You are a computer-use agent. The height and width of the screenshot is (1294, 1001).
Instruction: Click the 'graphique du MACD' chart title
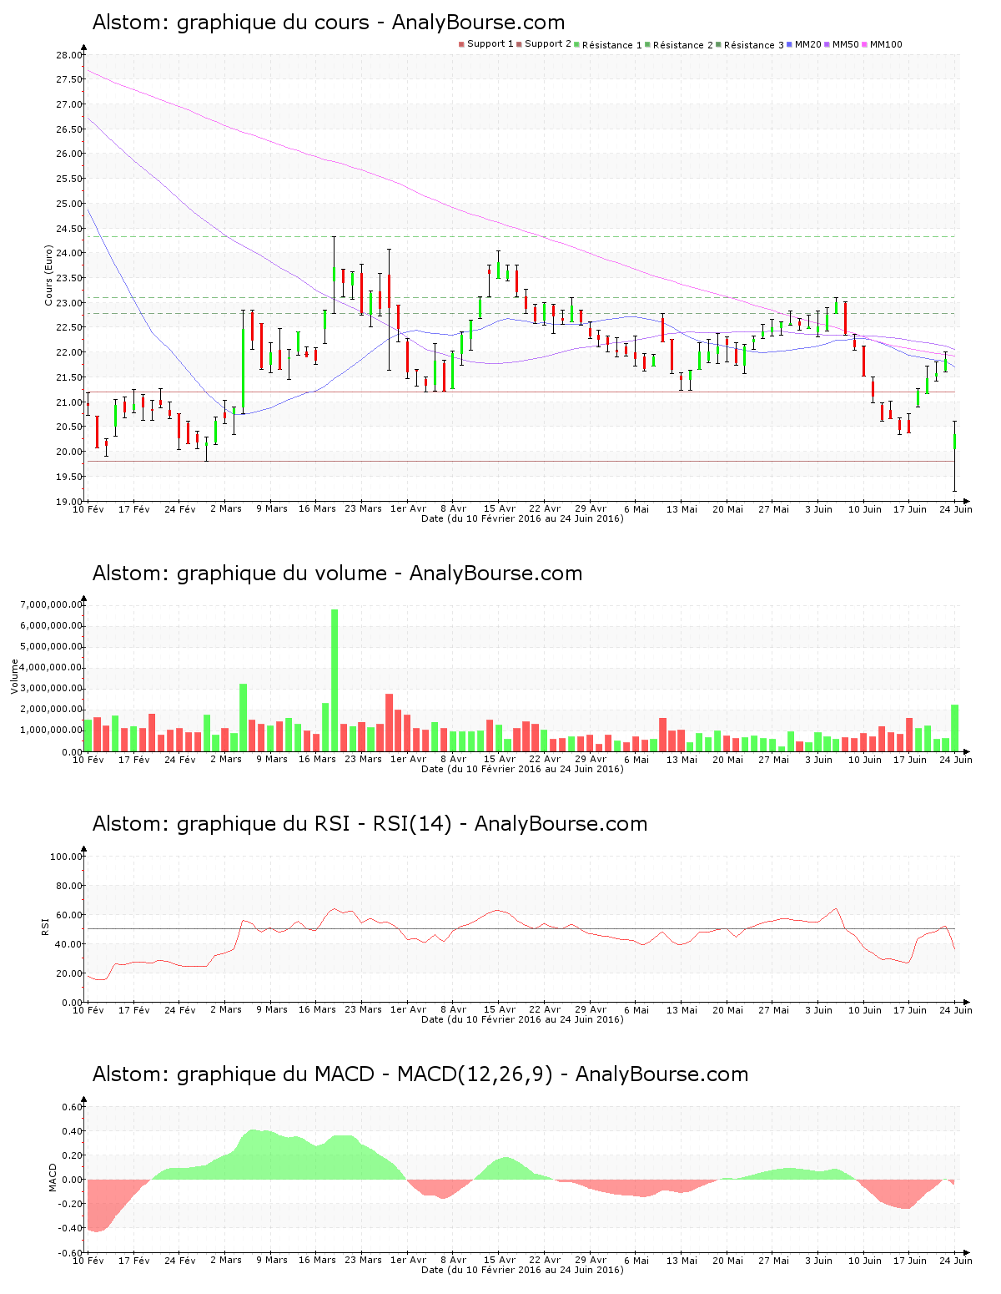point(420,1074)
